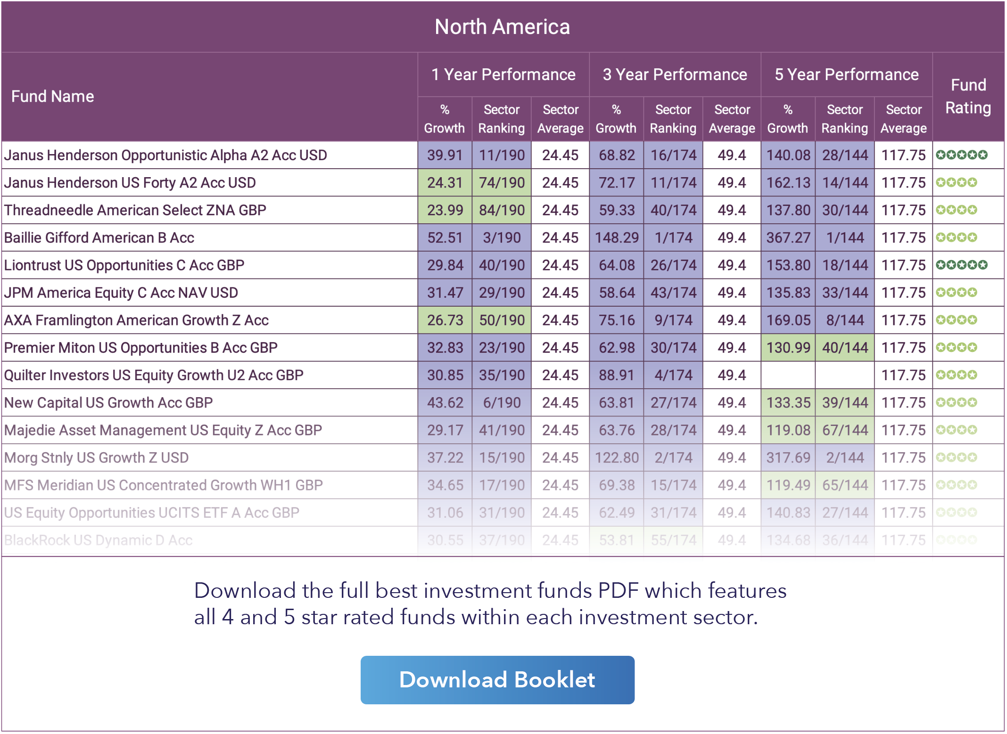Click five-star rating of Liontrust US Opportunities
Image resolution: width=1007 pixels, height=734 pixels.
961,265
